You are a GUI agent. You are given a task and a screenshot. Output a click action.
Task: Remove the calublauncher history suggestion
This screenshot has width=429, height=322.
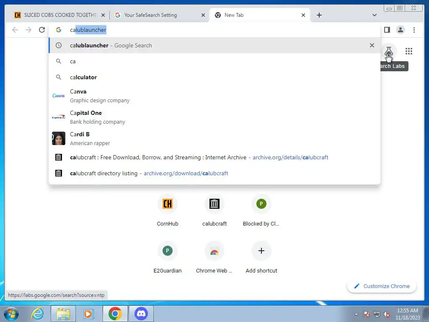coord(372,45)
